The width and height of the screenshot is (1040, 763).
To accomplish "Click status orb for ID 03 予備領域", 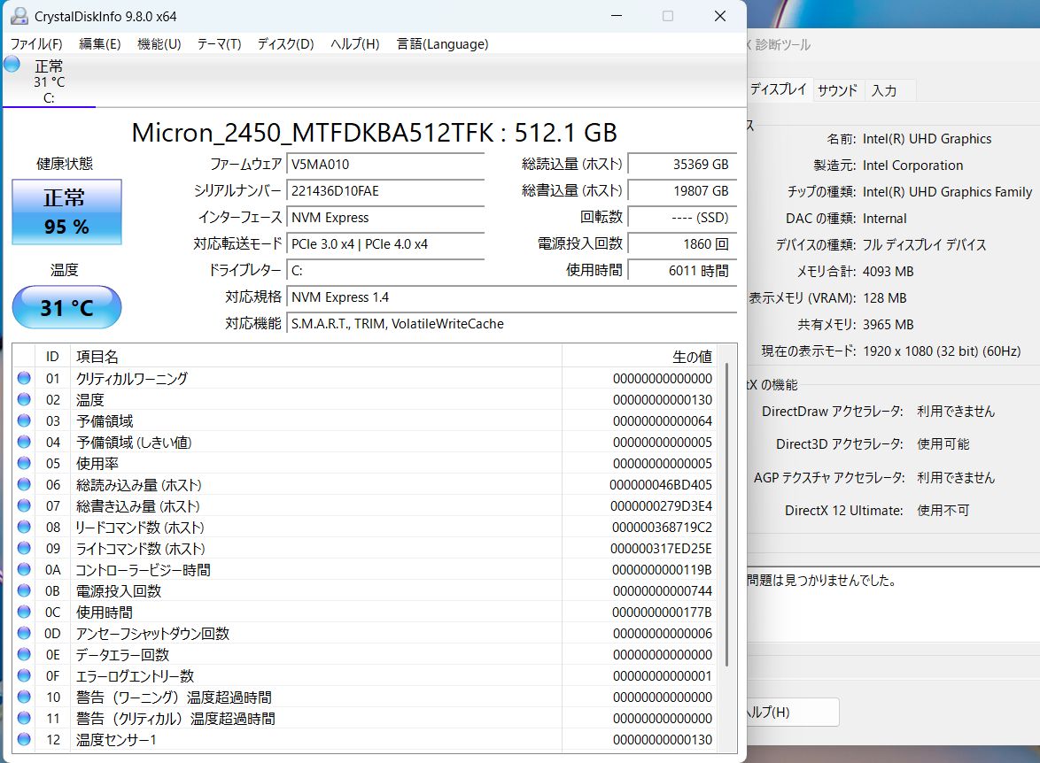I will point(24,420).
